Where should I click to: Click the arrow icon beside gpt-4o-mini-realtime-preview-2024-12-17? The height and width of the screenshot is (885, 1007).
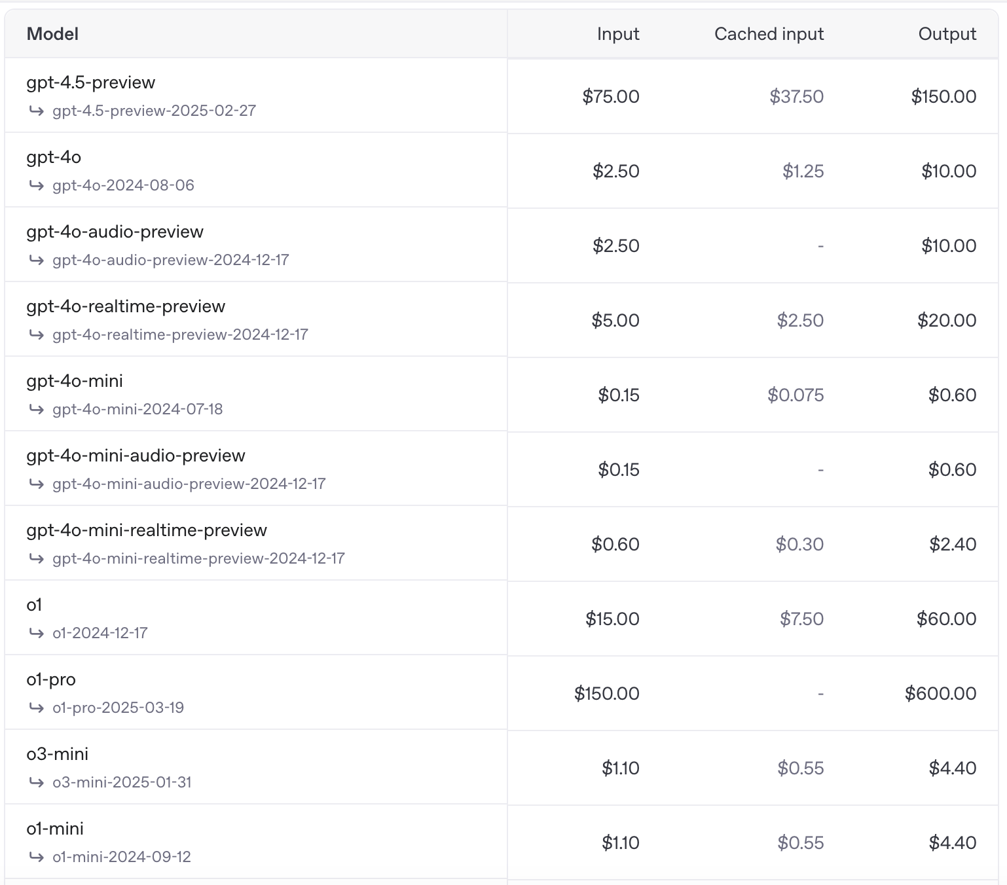click(37, 558)
